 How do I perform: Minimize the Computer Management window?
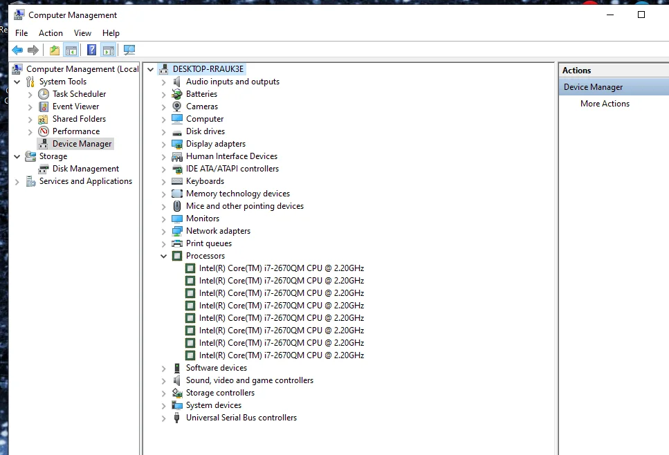point(610,15)
